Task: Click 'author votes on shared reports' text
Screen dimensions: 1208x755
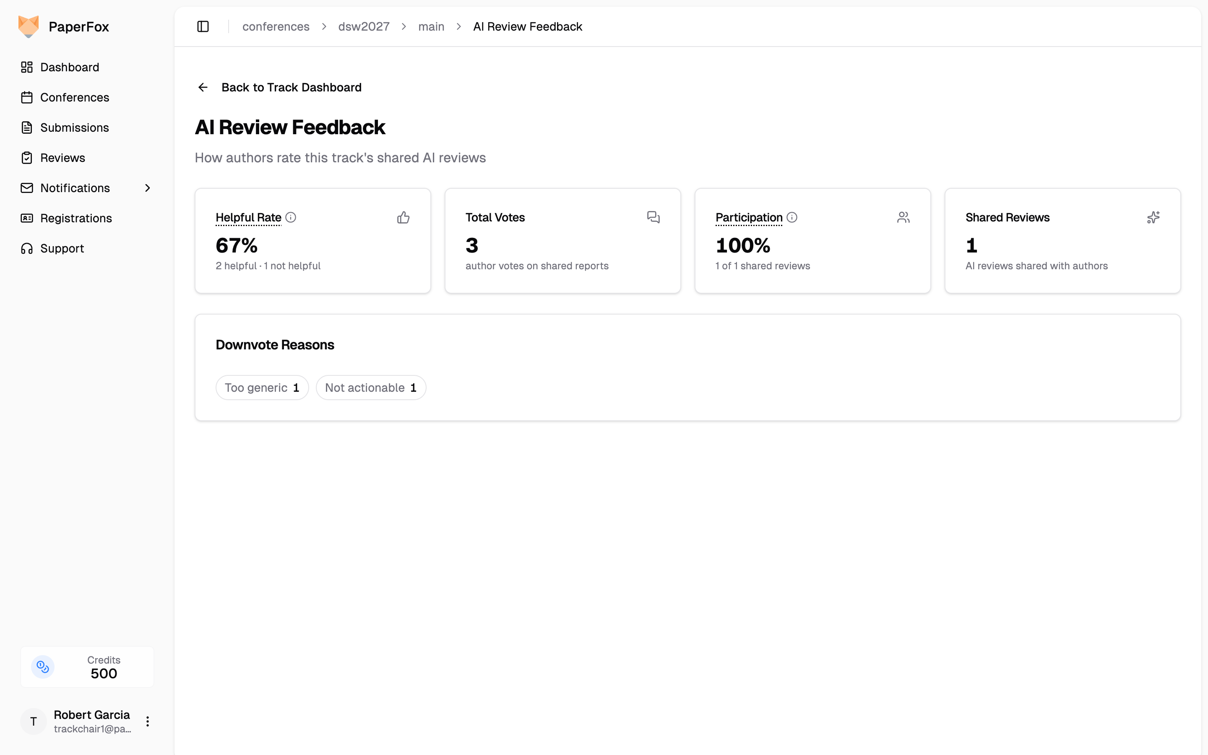Action: pyautogui.click(x=536, y=266)
